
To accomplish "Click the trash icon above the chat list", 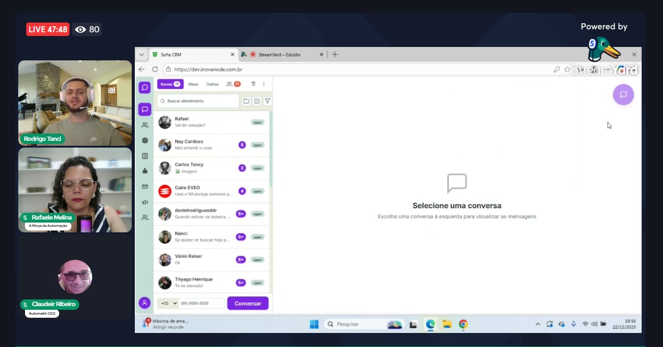I will click(254, 84).
